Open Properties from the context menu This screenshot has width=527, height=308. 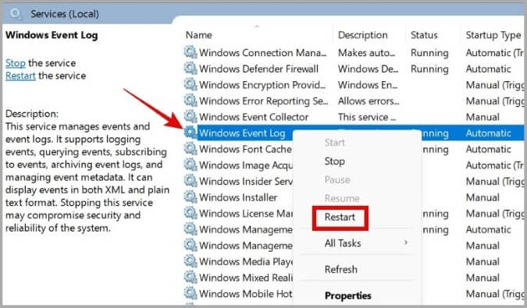(x=348, y=296)
